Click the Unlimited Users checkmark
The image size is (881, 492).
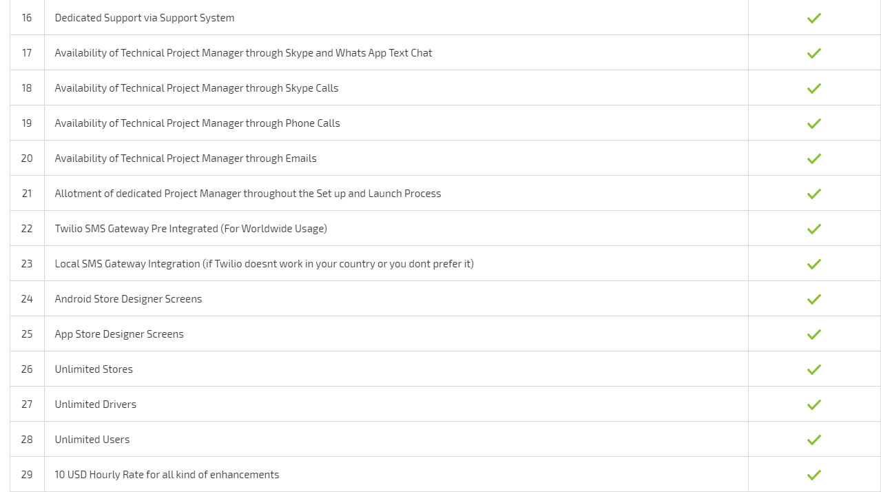pyautogui.click(x=814, y=440)
